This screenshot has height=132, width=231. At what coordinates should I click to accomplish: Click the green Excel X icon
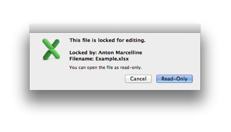point(51,49)
